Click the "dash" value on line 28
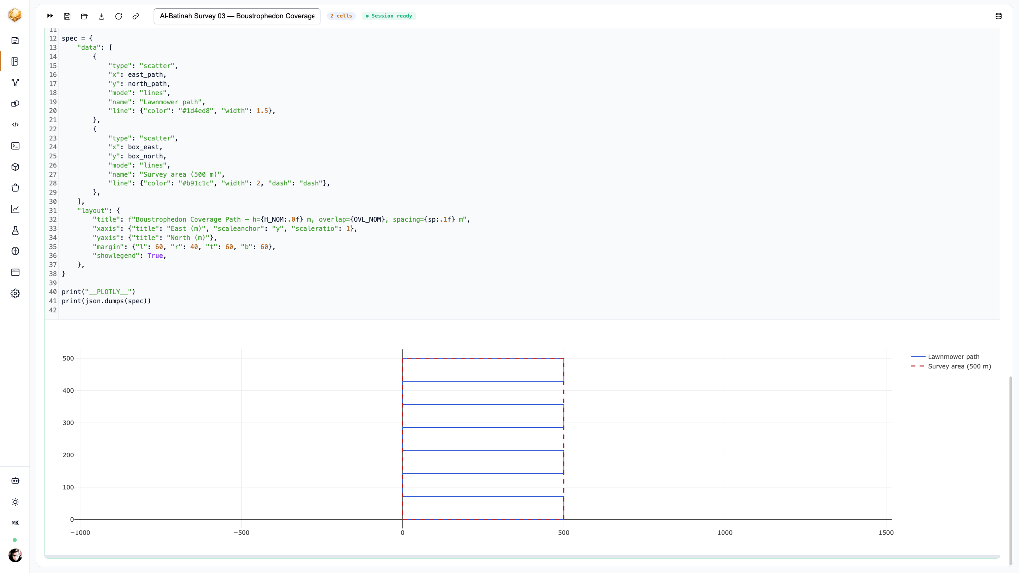Viewport: 1019px width, 573px height. pos(311,183)
